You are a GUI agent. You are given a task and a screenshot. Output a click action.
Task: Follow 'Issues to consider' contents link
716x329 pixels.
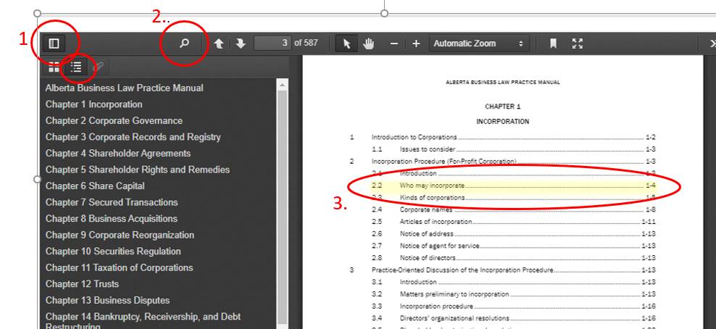[428, 149]
